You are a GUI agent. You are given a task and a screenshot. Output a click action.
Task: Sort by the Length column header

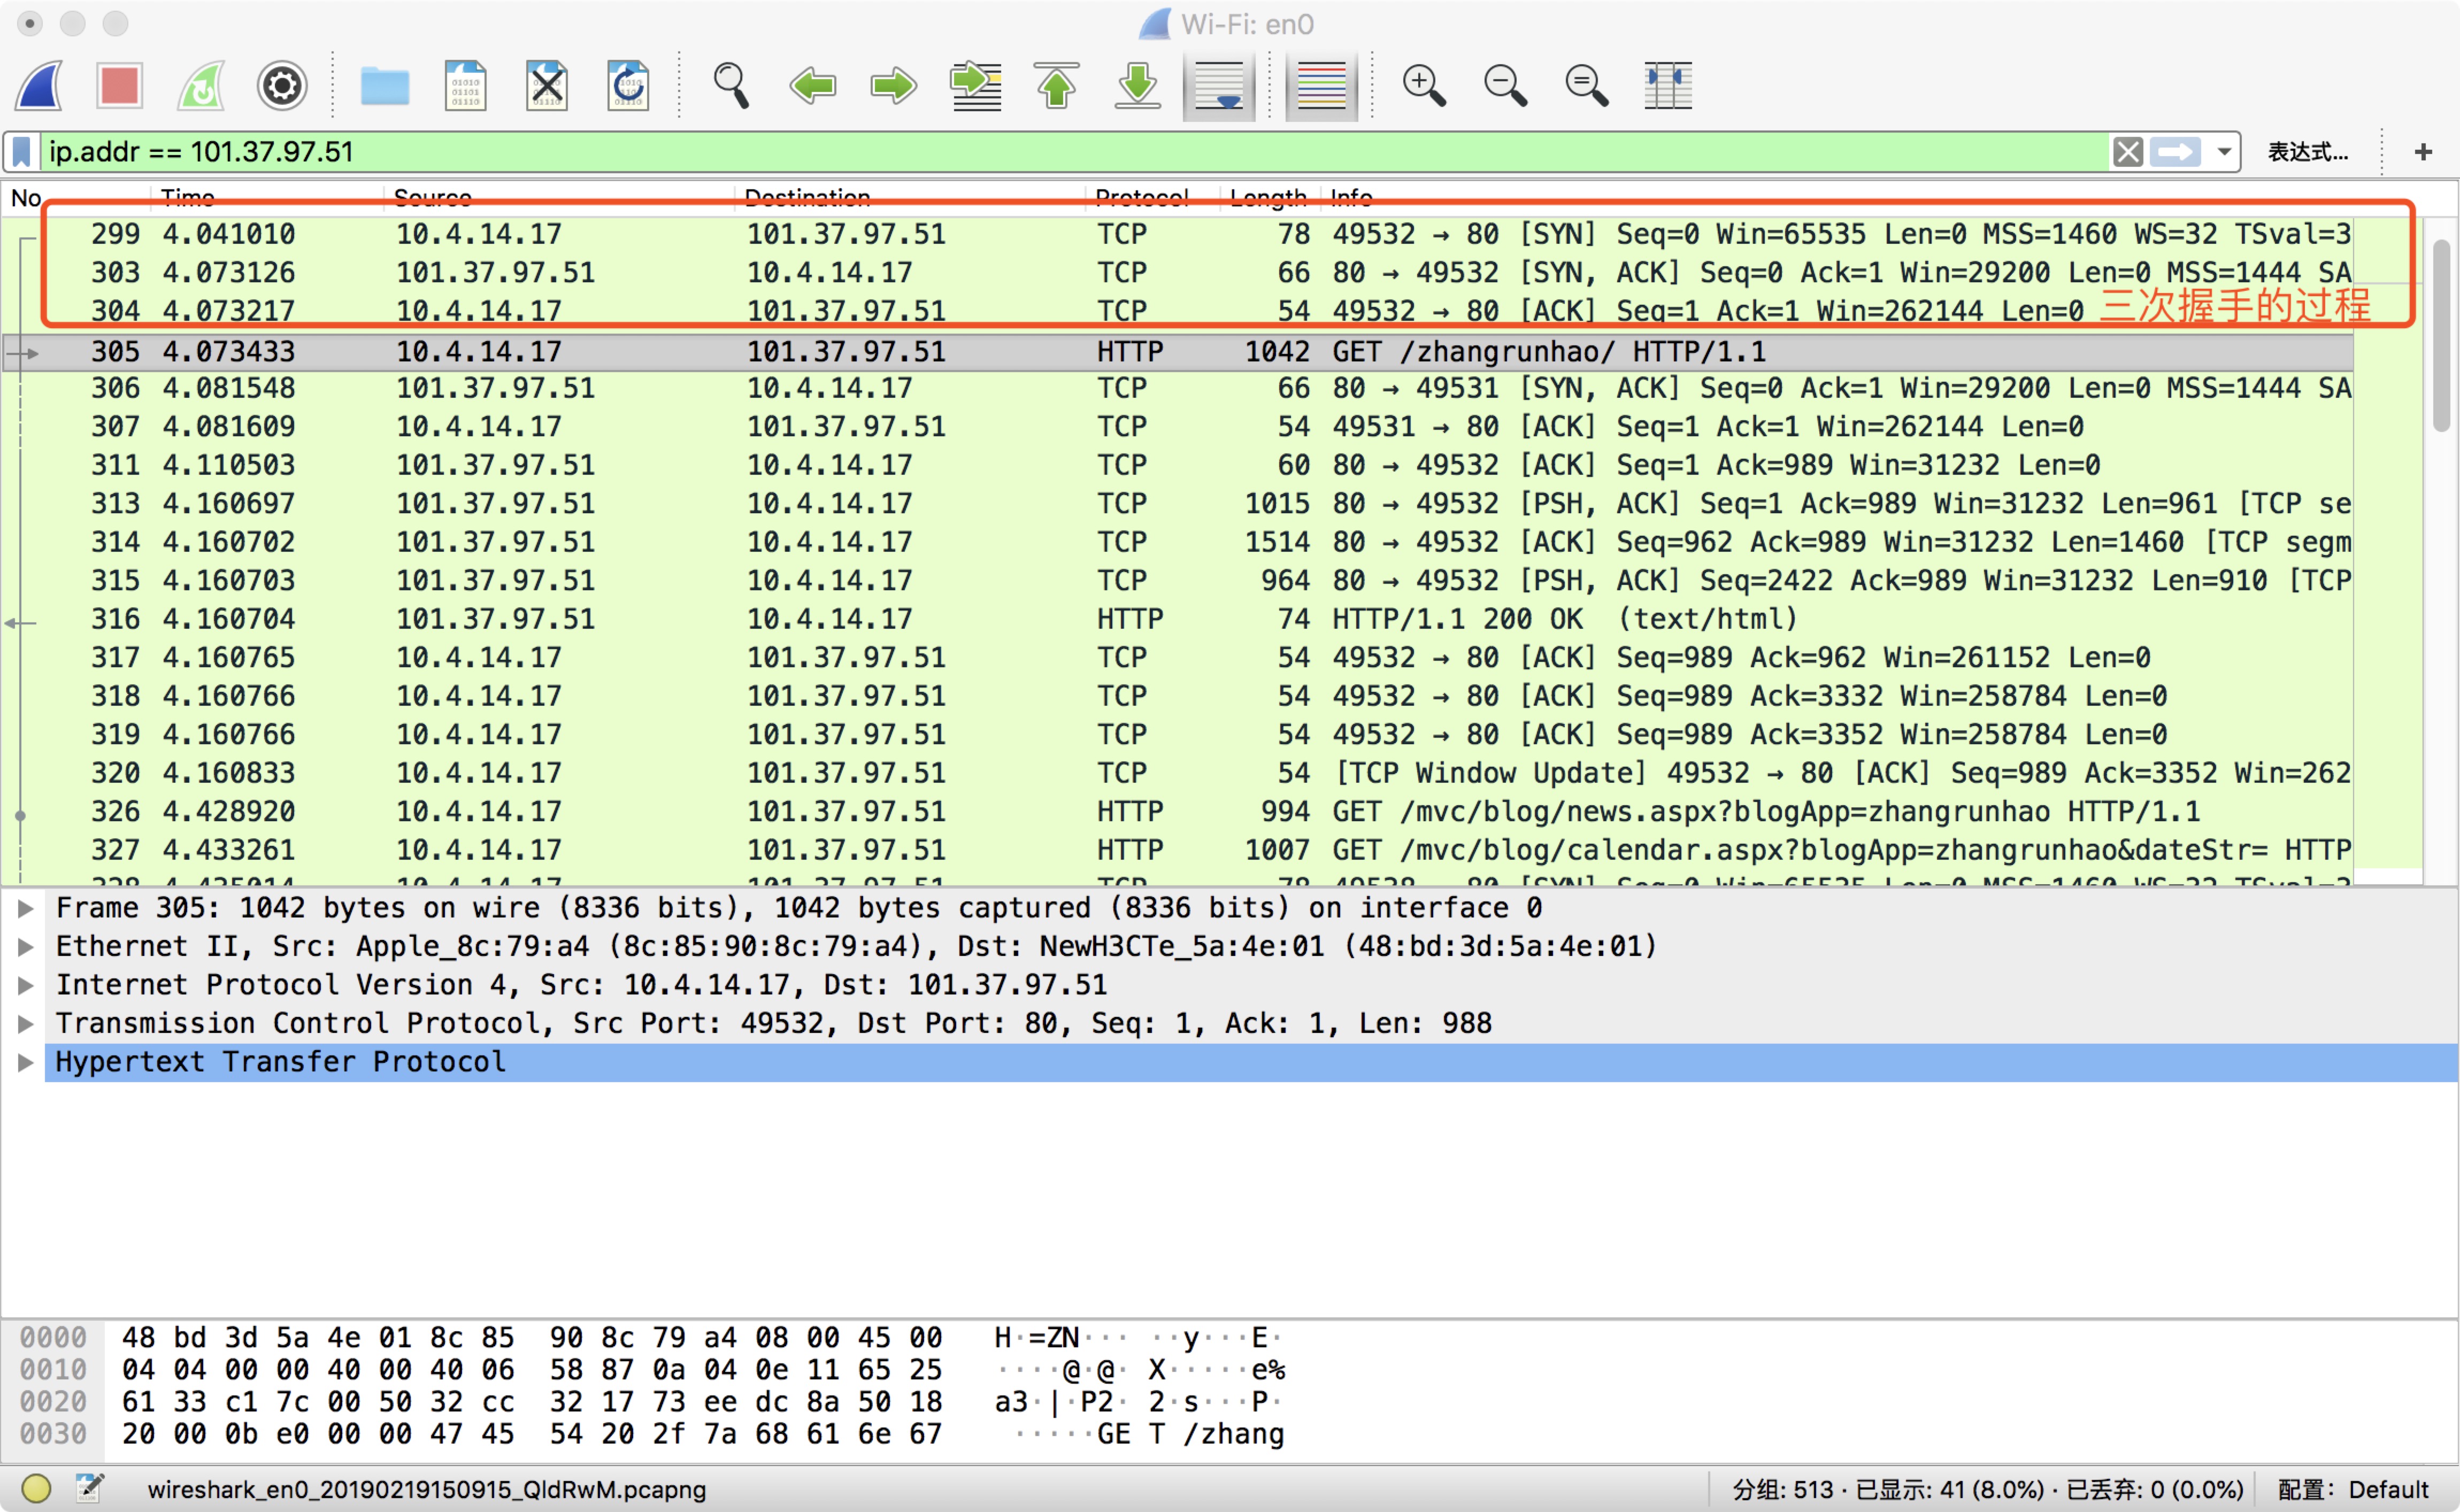coord(1270,197)
